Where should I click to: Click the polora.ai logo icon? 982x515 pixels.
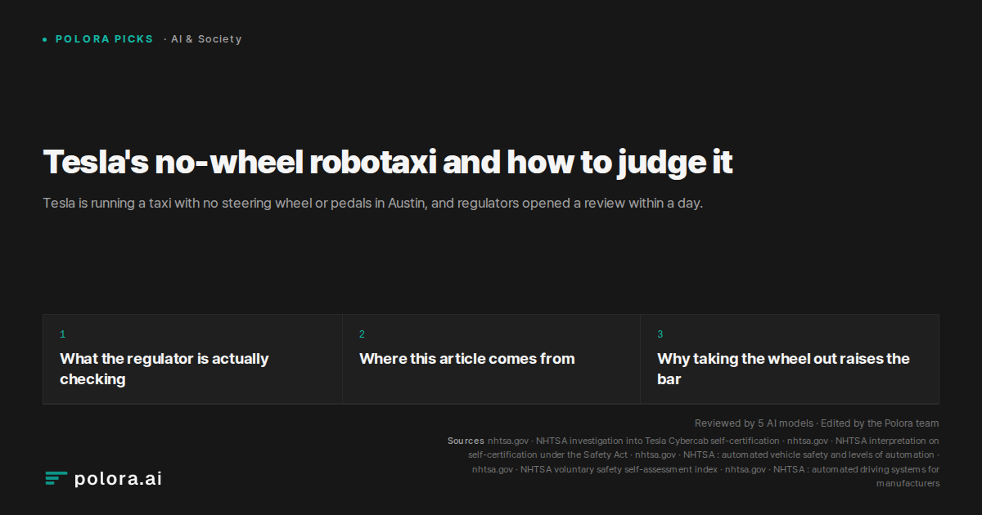coord(56,479)
